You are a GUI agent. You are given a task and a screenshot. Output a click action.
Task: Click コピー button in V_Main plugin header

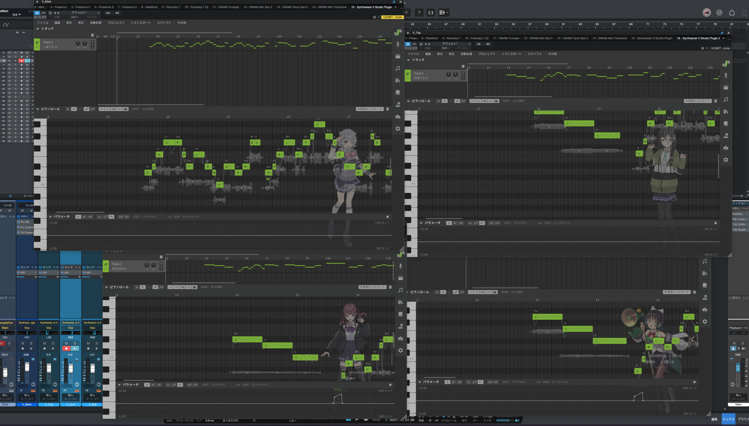[74, 17]
